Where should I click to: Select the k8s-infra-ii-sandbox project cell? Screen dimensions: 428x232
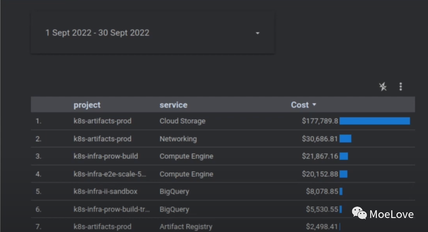click(105, 192)
